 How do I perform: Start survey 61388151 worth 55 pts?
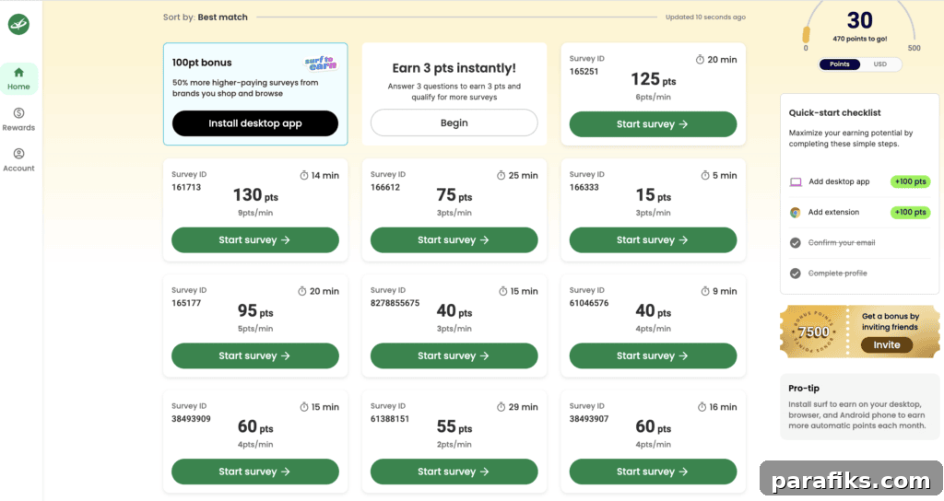[x=454, y=472]
